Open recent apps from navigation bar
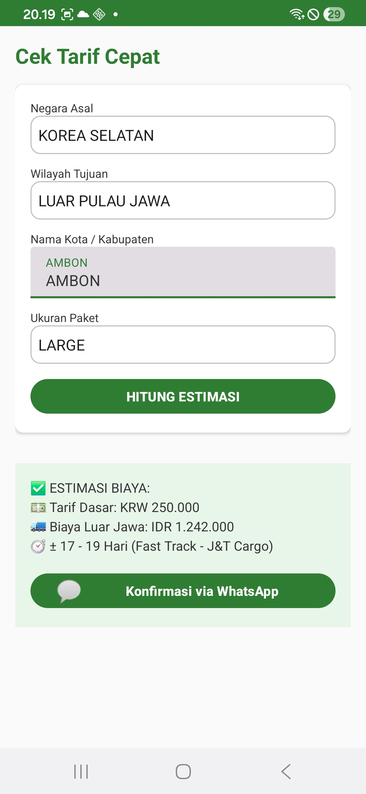Screen dimensions: 366x794 [81, 772]
